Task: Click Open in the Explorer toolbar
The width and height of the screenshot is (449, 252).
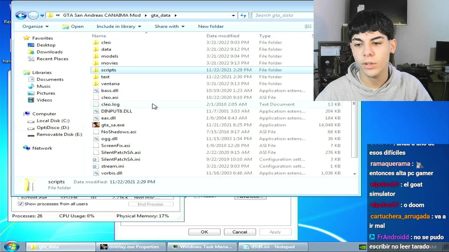Action: tap(73, 26)
